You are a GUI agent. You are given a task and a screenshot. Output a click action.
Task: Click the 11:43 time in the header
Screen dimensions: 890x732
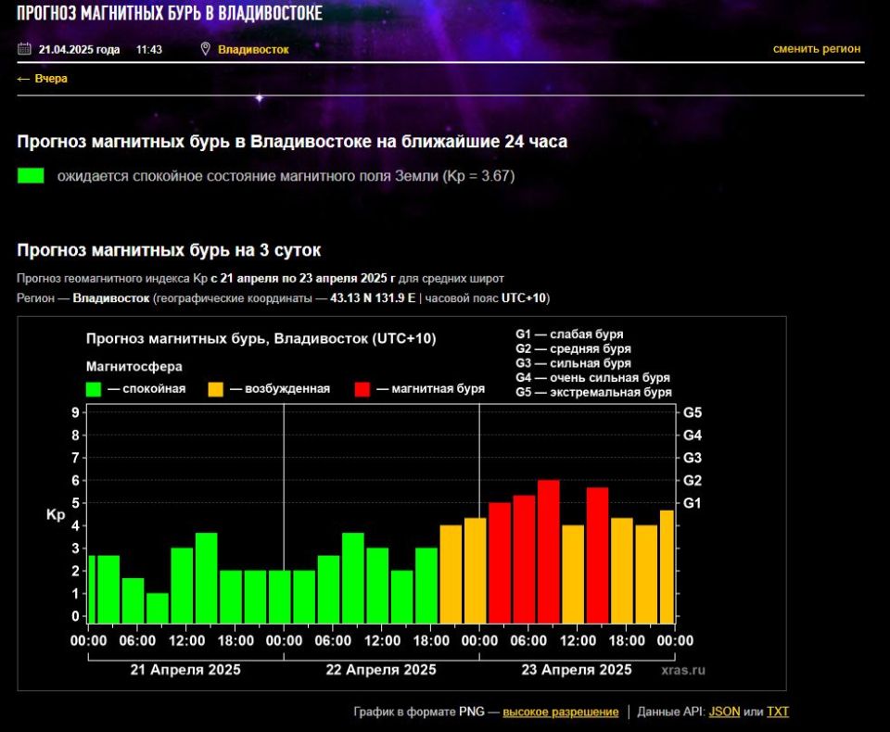click(x=148, y=49)
